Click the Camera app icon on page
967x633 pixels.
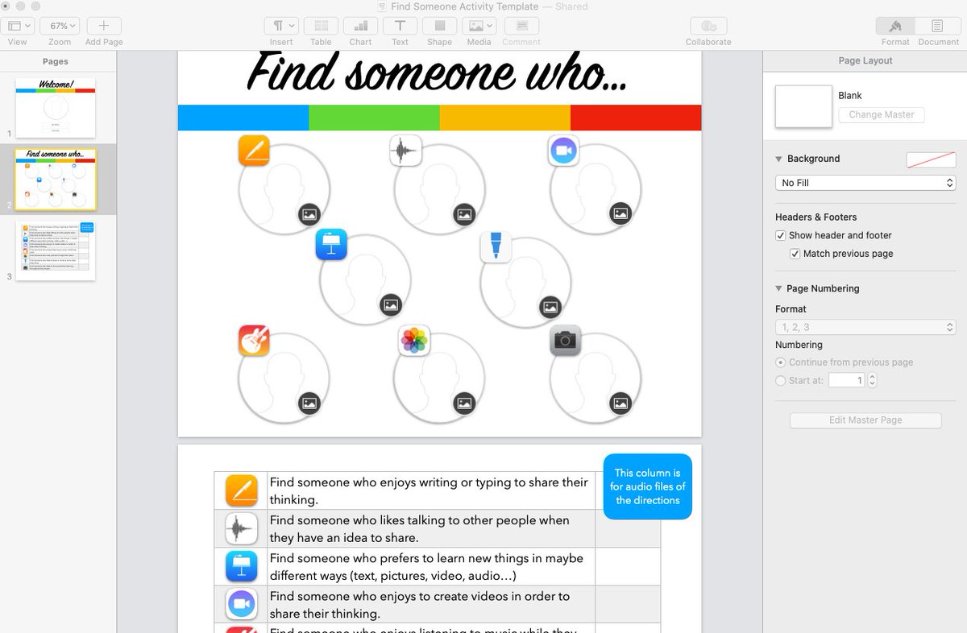pyautogui.click(x=566, y=341)
